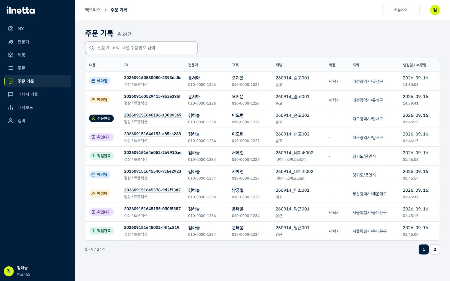450x281 pixels.
Task: Open order 202609160530080-2393da5c
Action: click(x=153, y=78)
